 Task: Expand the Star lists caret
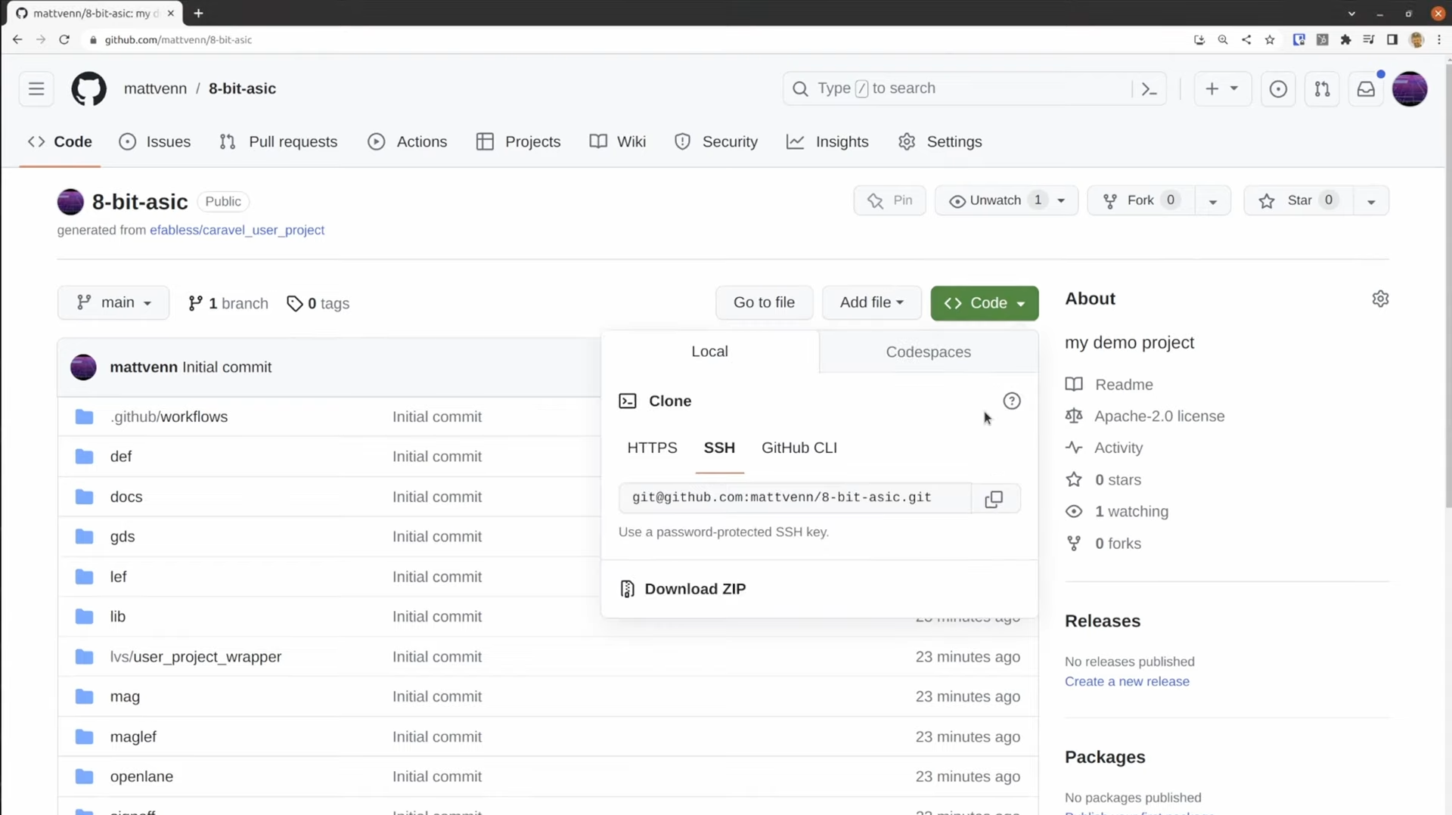1370,200
